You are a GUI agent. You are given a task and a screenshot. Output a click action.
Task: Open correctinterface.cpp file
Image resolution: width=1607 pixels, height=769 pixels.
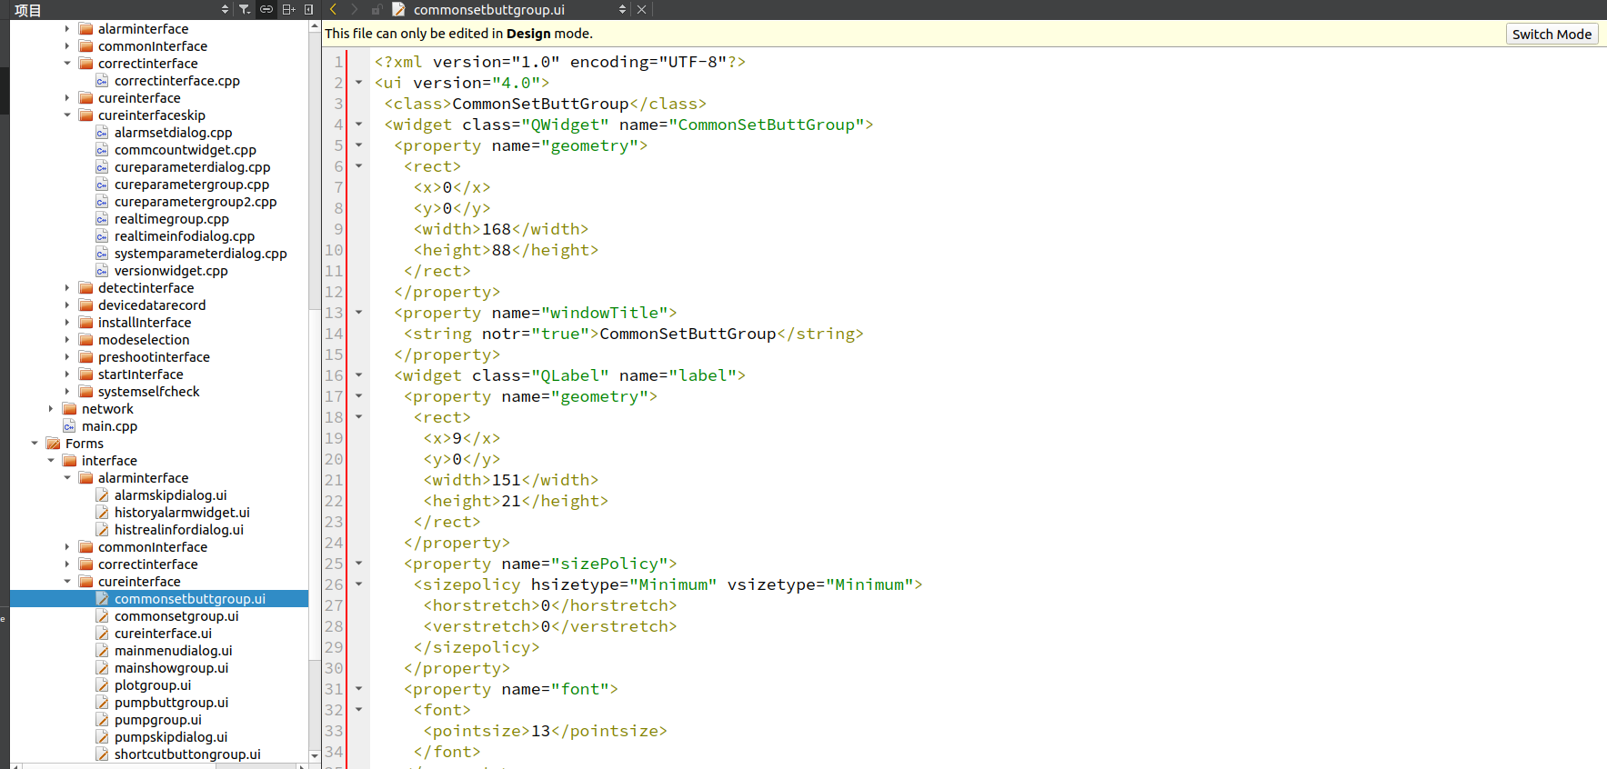click(x=176, y=81)
